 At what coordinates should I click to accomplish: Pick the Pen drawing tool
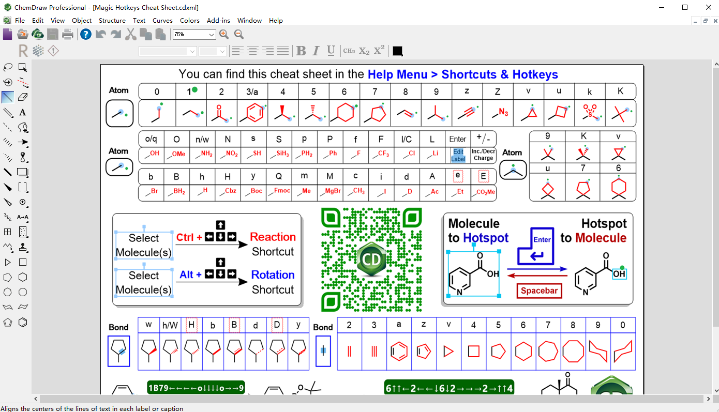click(x=22, y=127)
